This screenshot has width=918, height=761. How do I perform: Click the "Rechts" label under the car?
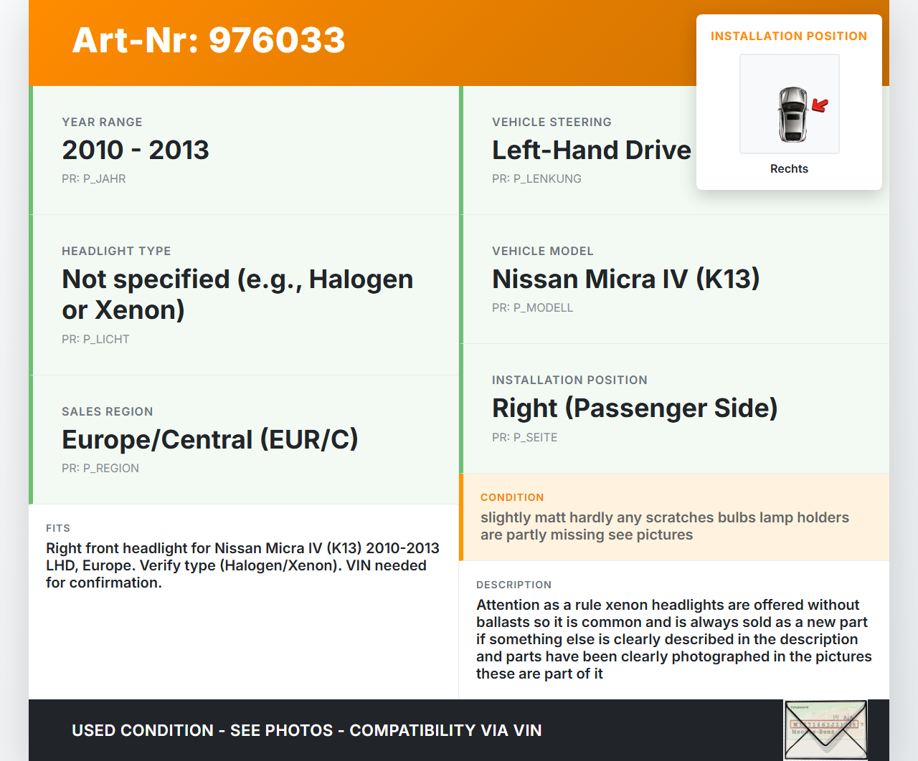coord(789,168)
